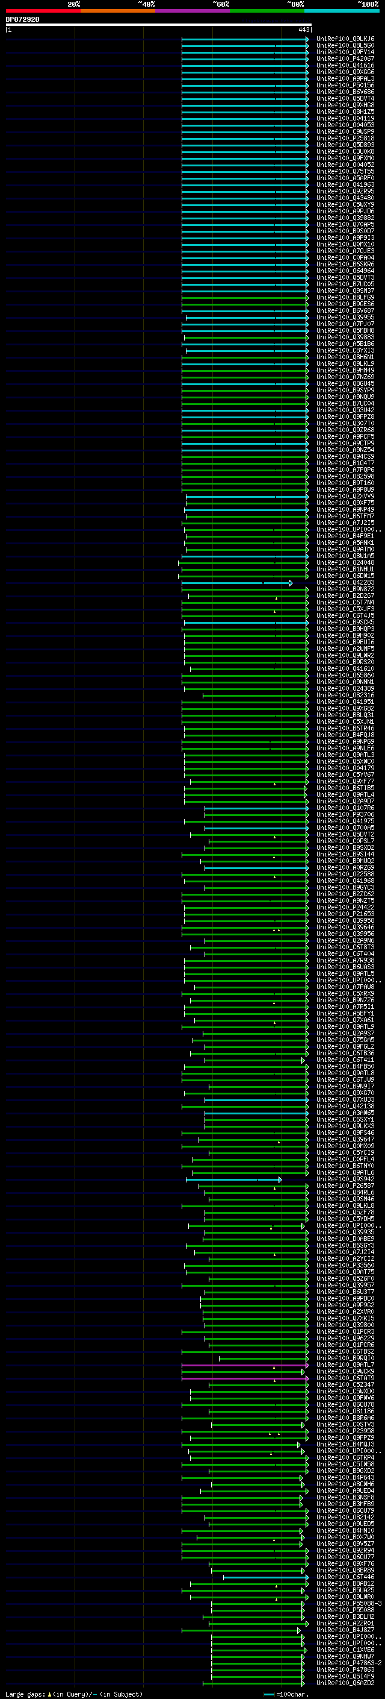Viewport: 385px width, 1699px height.
Task: Select UniRef100_Q5DVT4 entry
Action: coord(345,98)
